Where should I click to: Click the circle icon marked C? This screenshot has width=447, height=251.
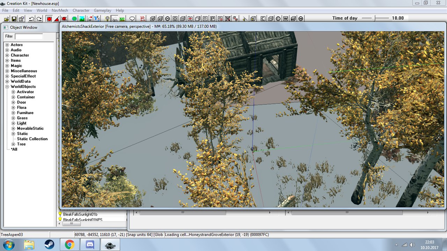(278, 18)
